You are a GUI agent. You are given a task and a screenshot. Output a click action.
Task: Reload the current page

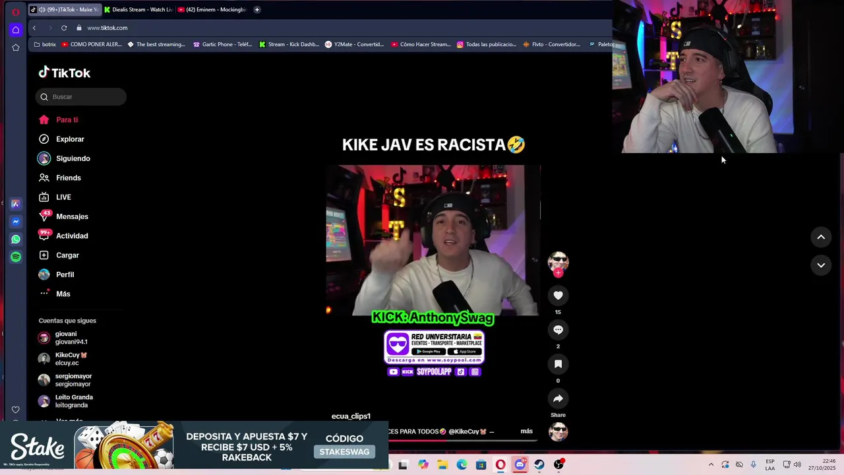pos(64,28)
